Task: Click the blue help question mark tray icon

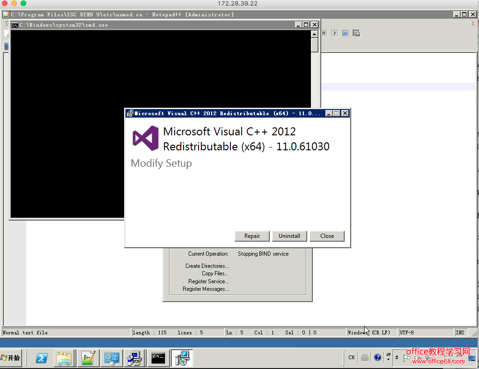Action: pyautogui.click(x=377, y=357)
